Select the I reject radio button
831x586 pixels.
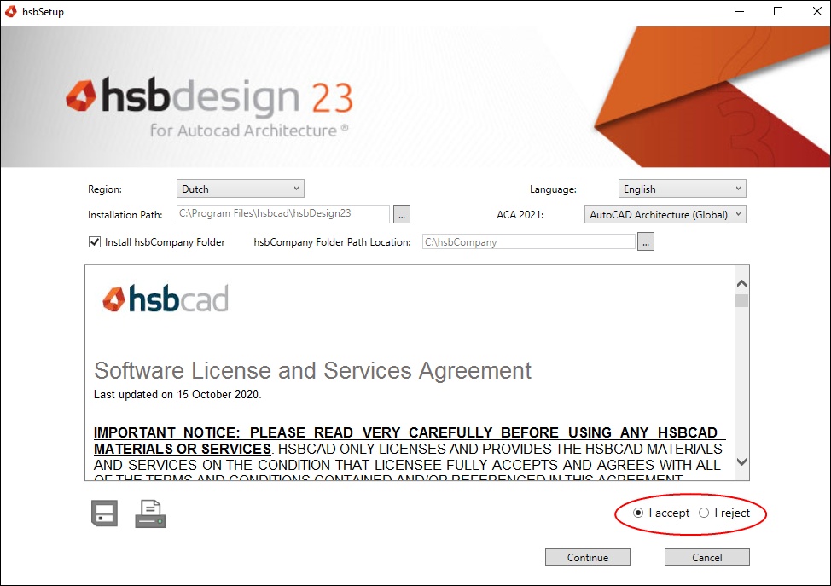(704, 513)
